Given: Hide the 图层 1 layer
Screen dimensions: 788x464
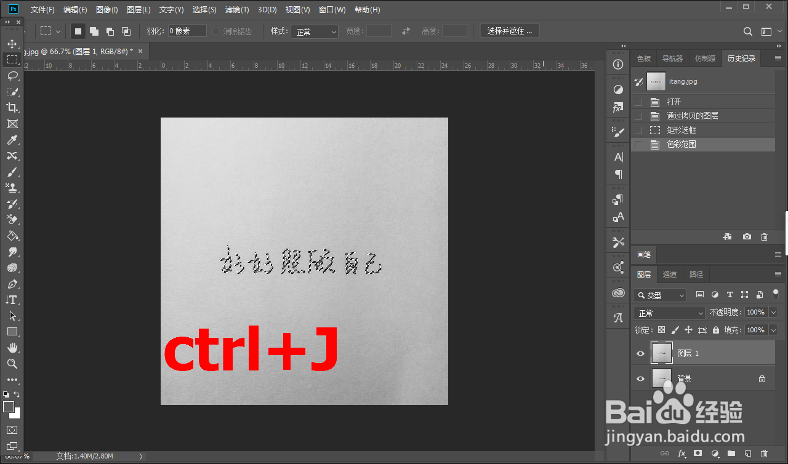Looking at the screenshot, I should 640,353.
